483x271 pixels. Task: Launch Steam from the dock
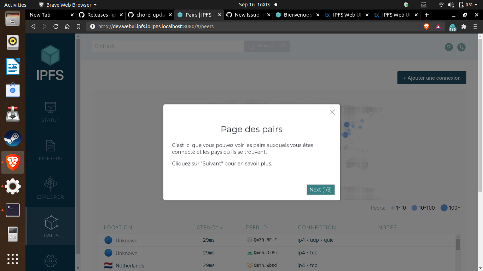[x=13, y=138]
